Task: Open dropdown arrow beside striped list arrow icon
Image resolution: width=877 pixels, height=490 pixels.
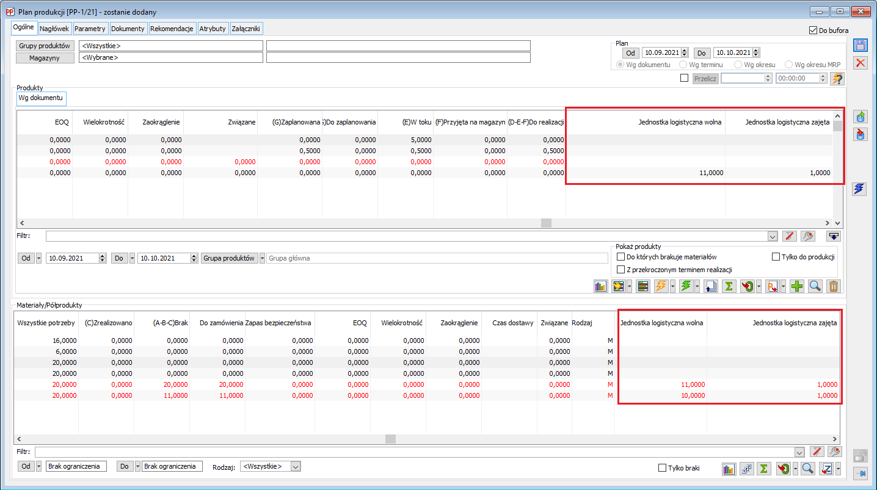Action: pos(628,286)
